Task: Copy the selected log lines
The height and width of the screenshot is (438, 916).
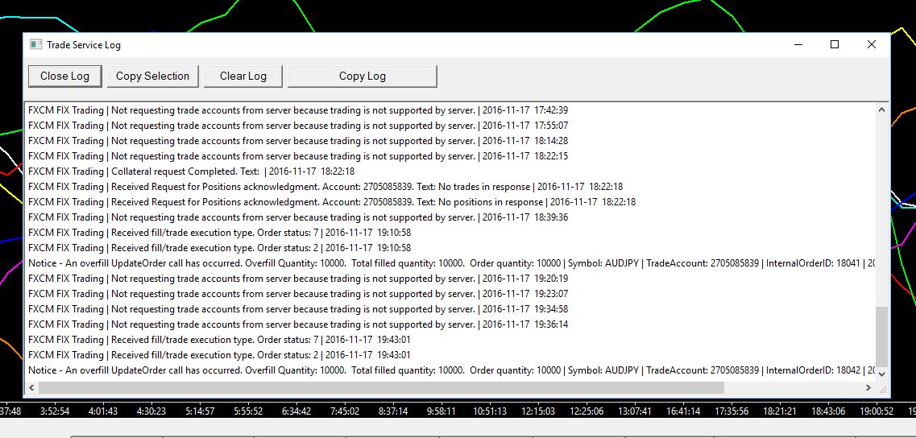Action: pos(152,76)
